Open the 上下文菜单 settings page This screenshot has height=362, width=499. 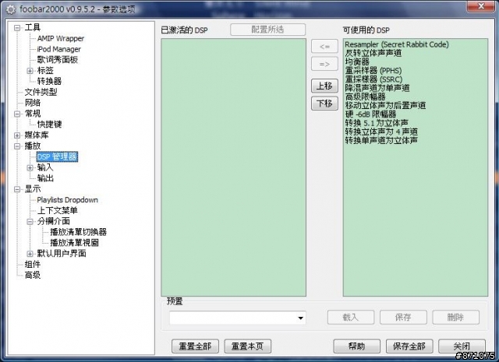pyautogui.click(x=57, y=211)
